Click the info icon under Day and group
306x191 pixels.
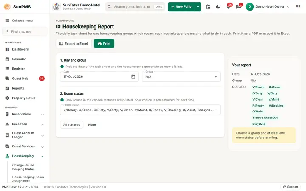[x=62, y=67]
